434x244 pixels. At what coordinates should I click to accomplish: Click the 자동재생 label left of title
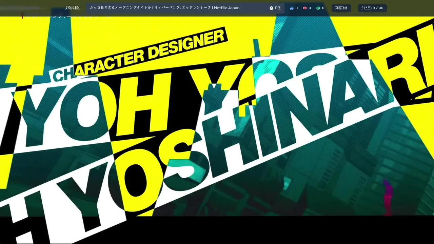pyautogui.click(x=73, y=8)
